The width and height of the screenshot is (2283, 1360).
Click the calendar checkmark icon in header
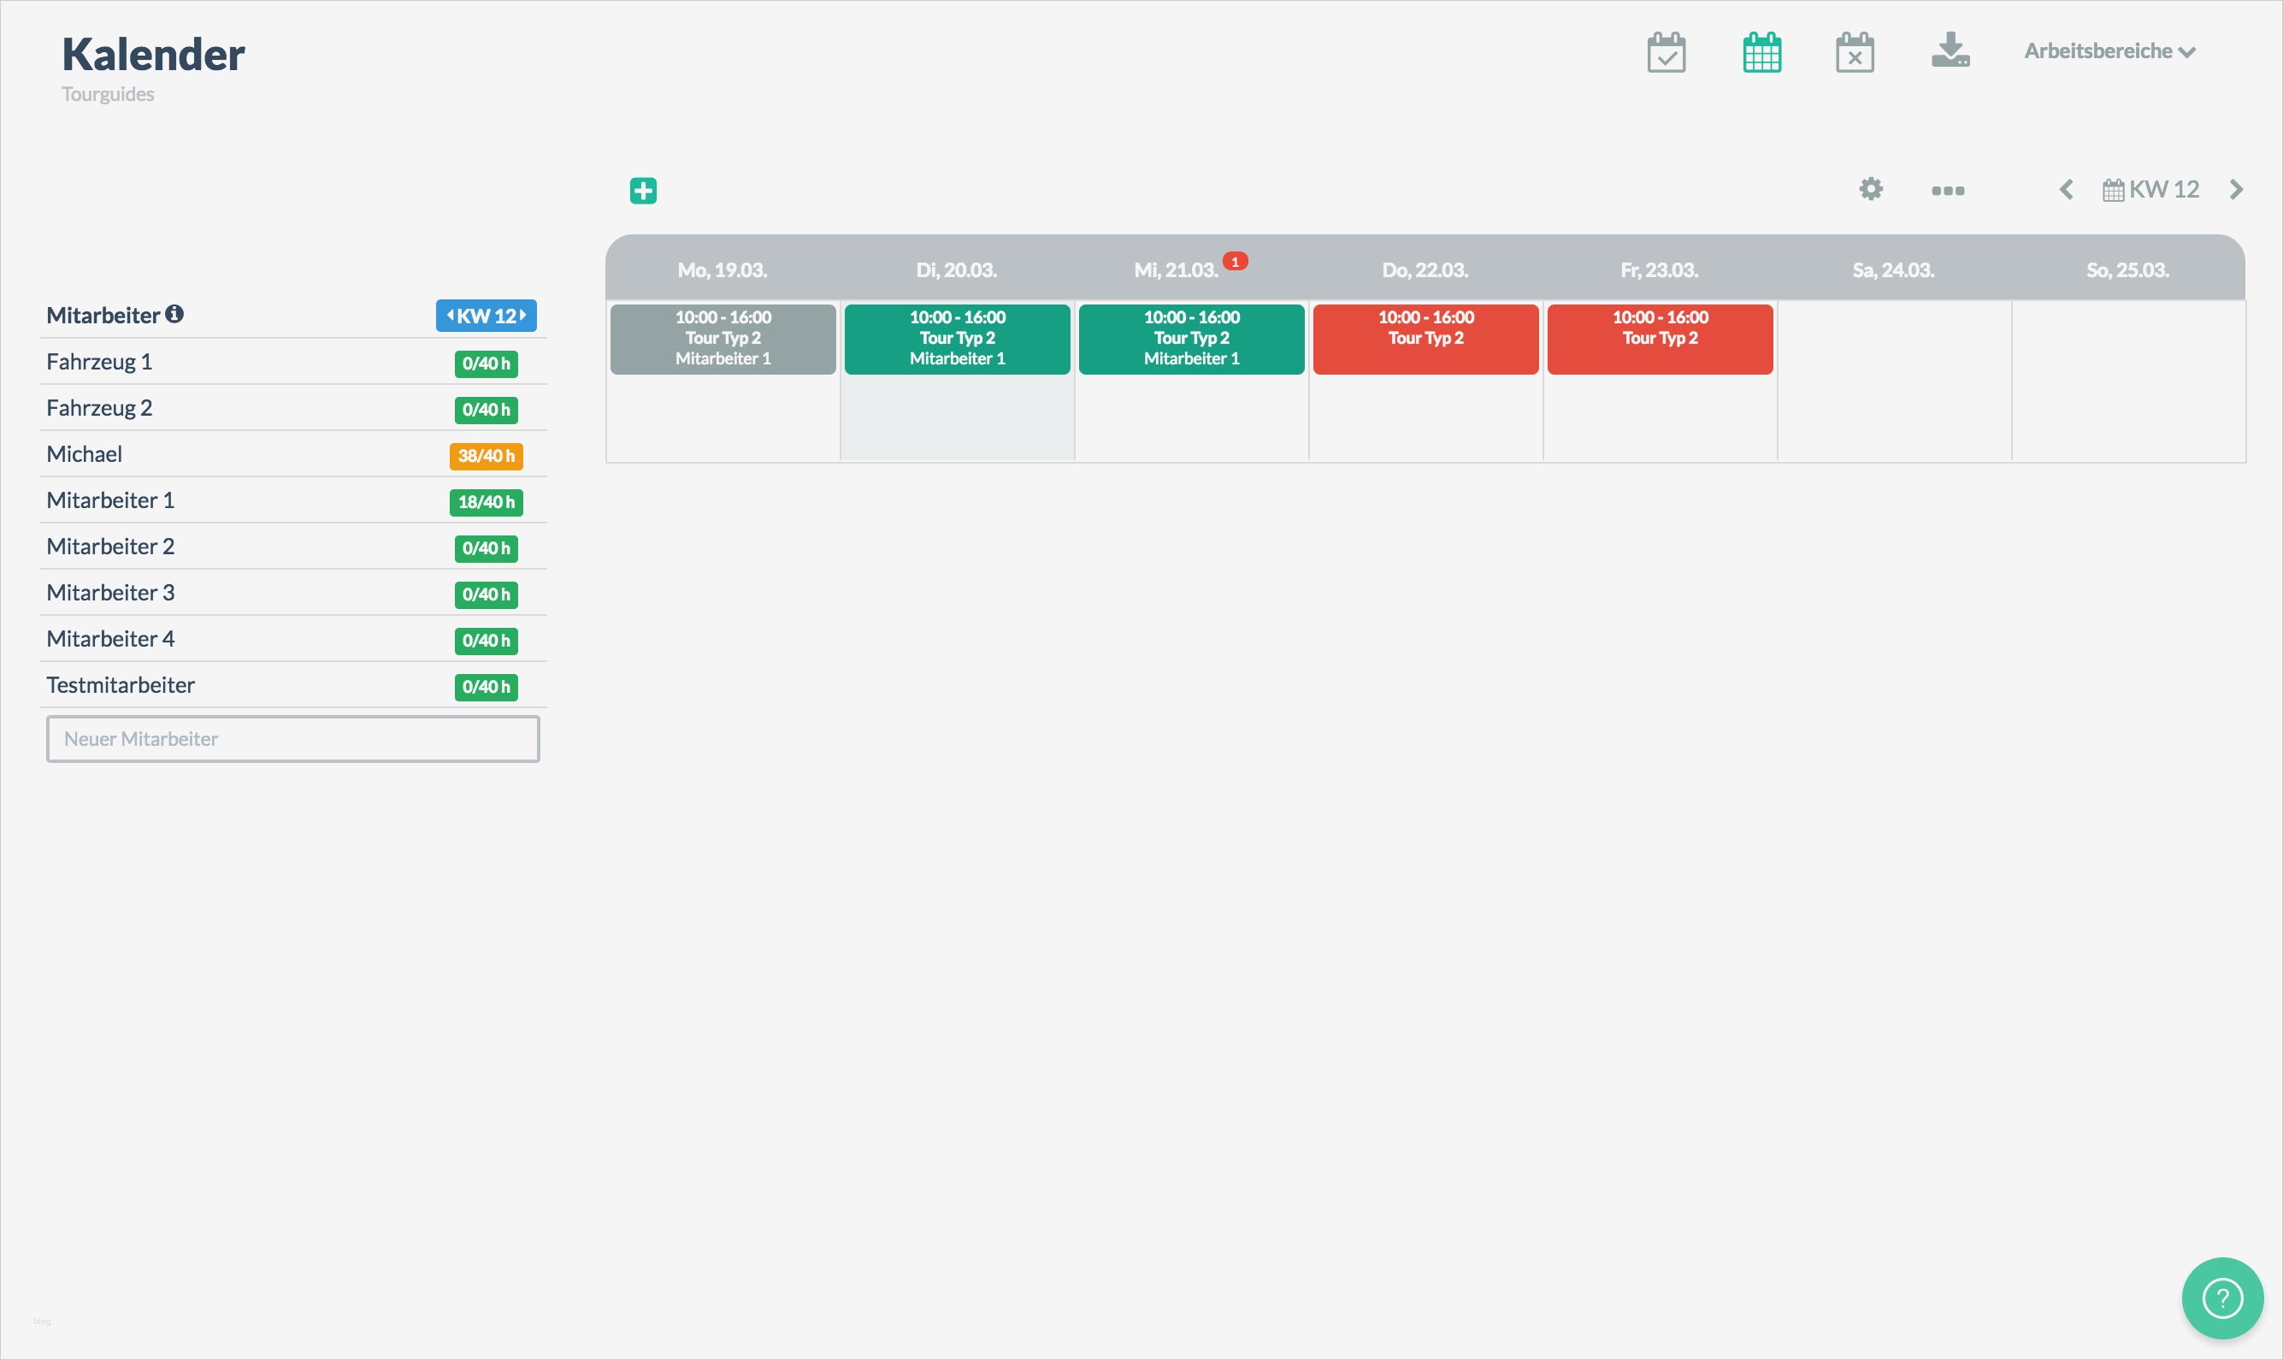click(1666, 52)
